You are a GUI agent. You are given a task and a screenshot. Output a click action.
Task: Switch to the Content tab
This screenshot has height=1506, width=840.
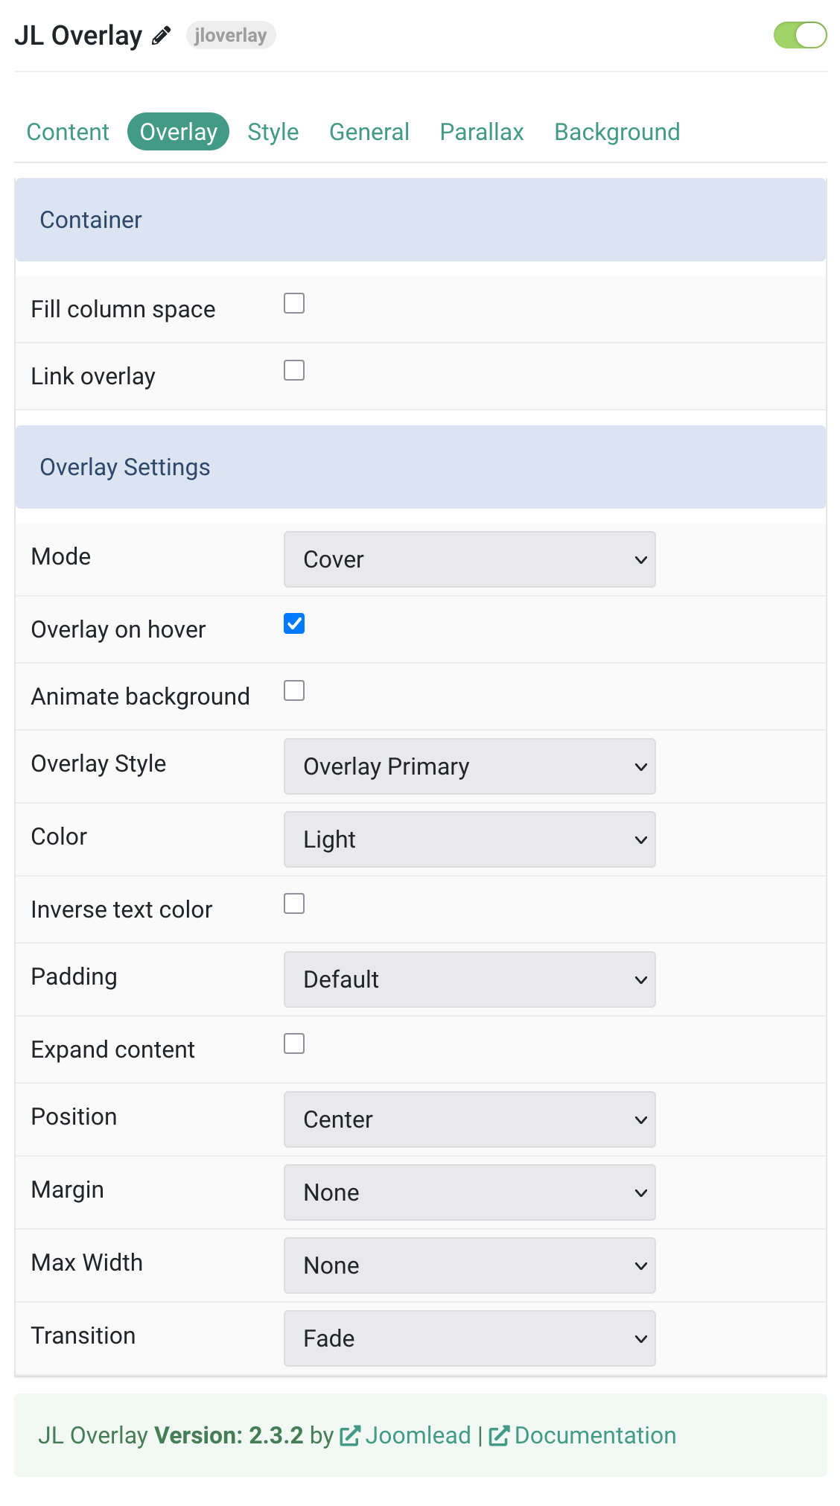(68, 132)
